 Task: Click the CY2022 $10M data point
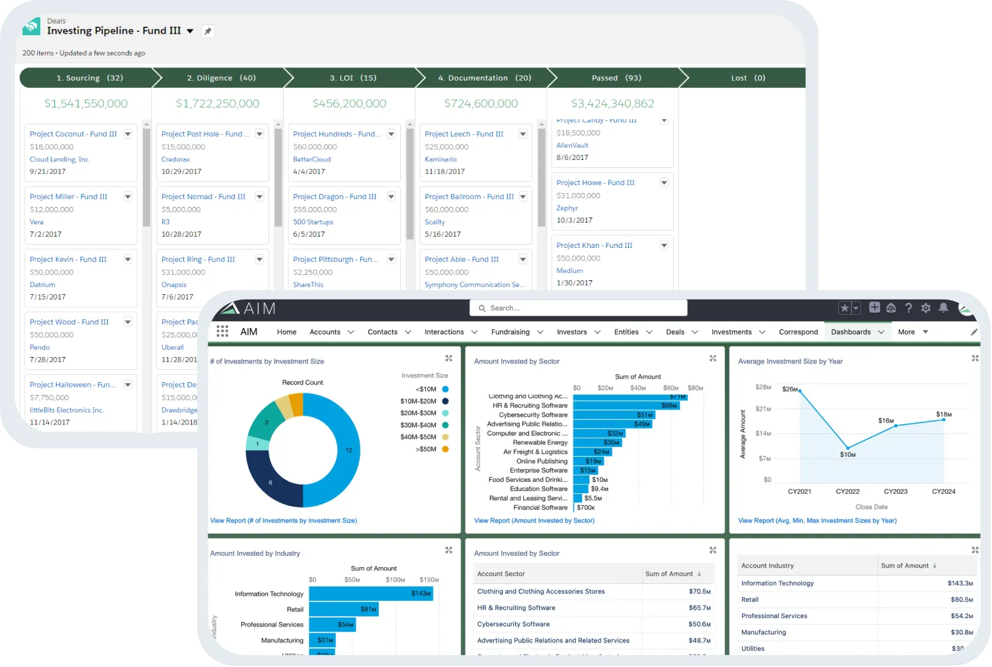(x=848, y=448)
